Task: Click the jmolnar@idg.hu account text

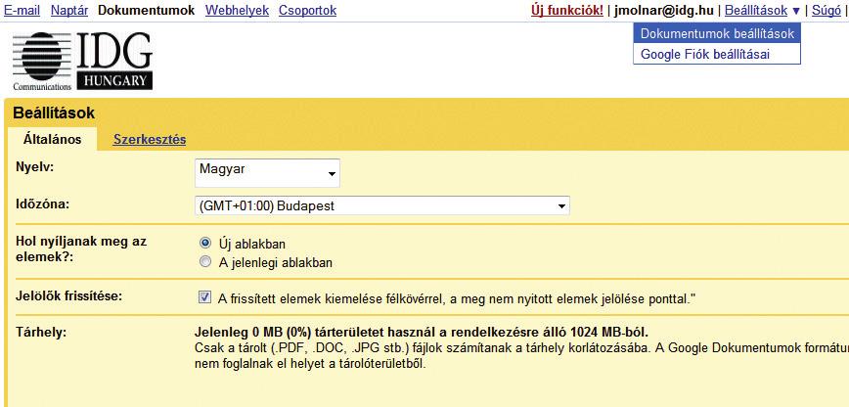Action: tap(664, 11)
